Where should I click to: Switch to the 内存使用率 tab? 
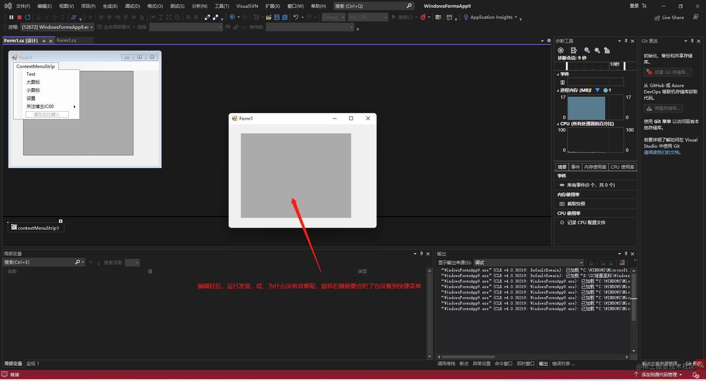[x=595, y=167]
